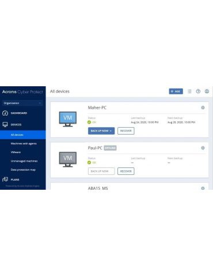Image resolution: width=213 pixels, height=276 pixels.
Task: Switch view using the list icon
Action: point(189,91)
